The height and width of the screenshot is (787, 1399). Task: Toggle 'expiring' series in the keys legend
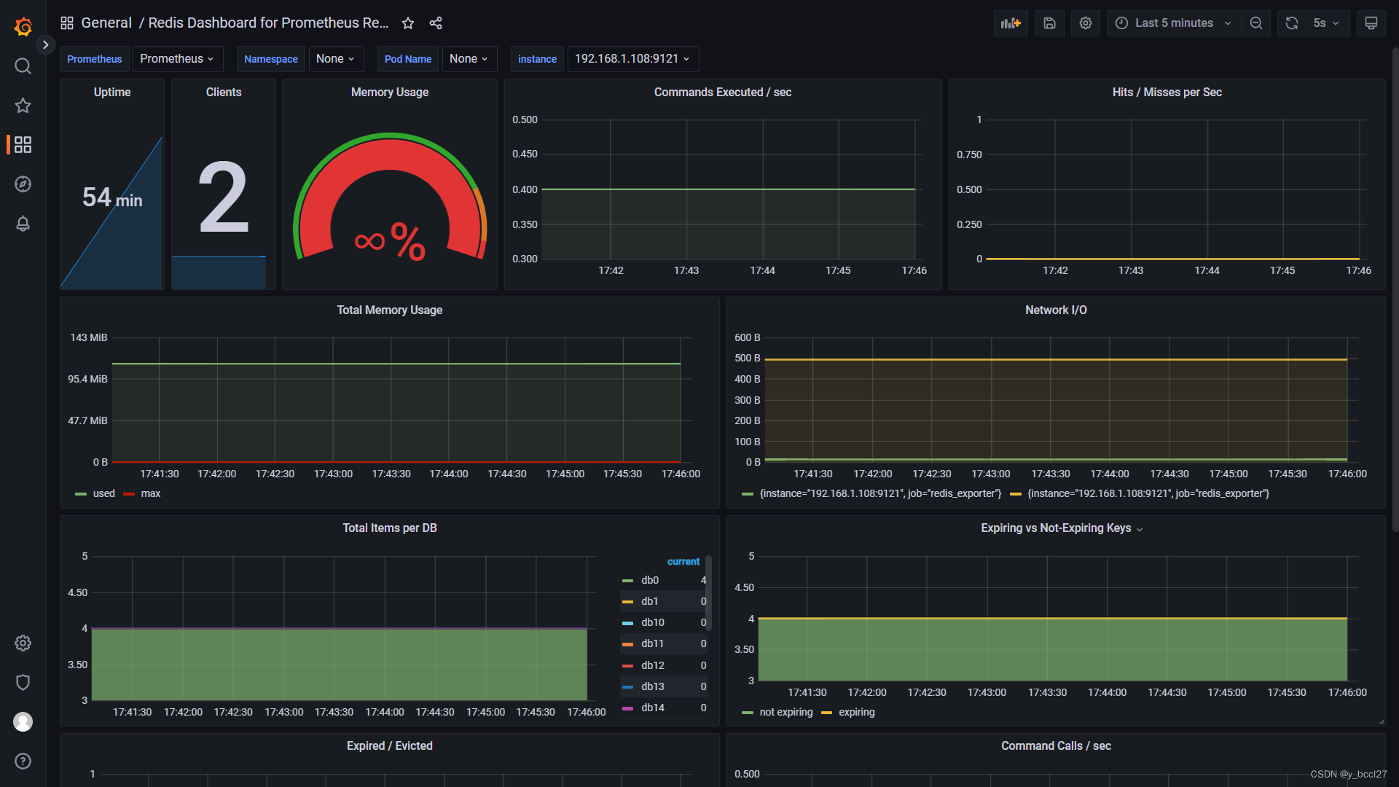pos(856,713)
